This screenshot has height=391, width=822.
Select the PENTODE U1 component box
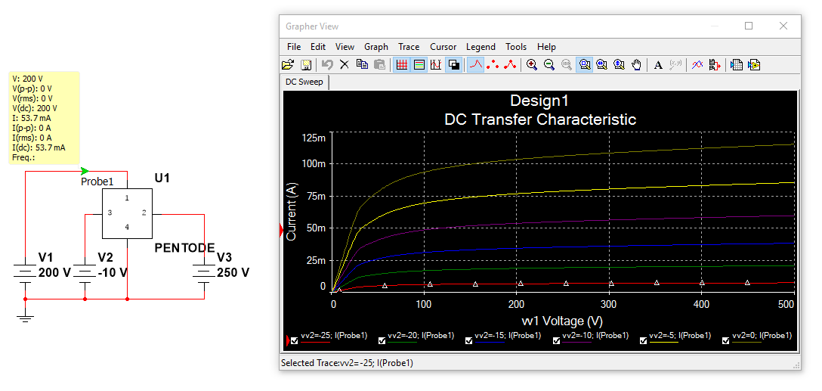pyautogui.click(x=128, y=214)
